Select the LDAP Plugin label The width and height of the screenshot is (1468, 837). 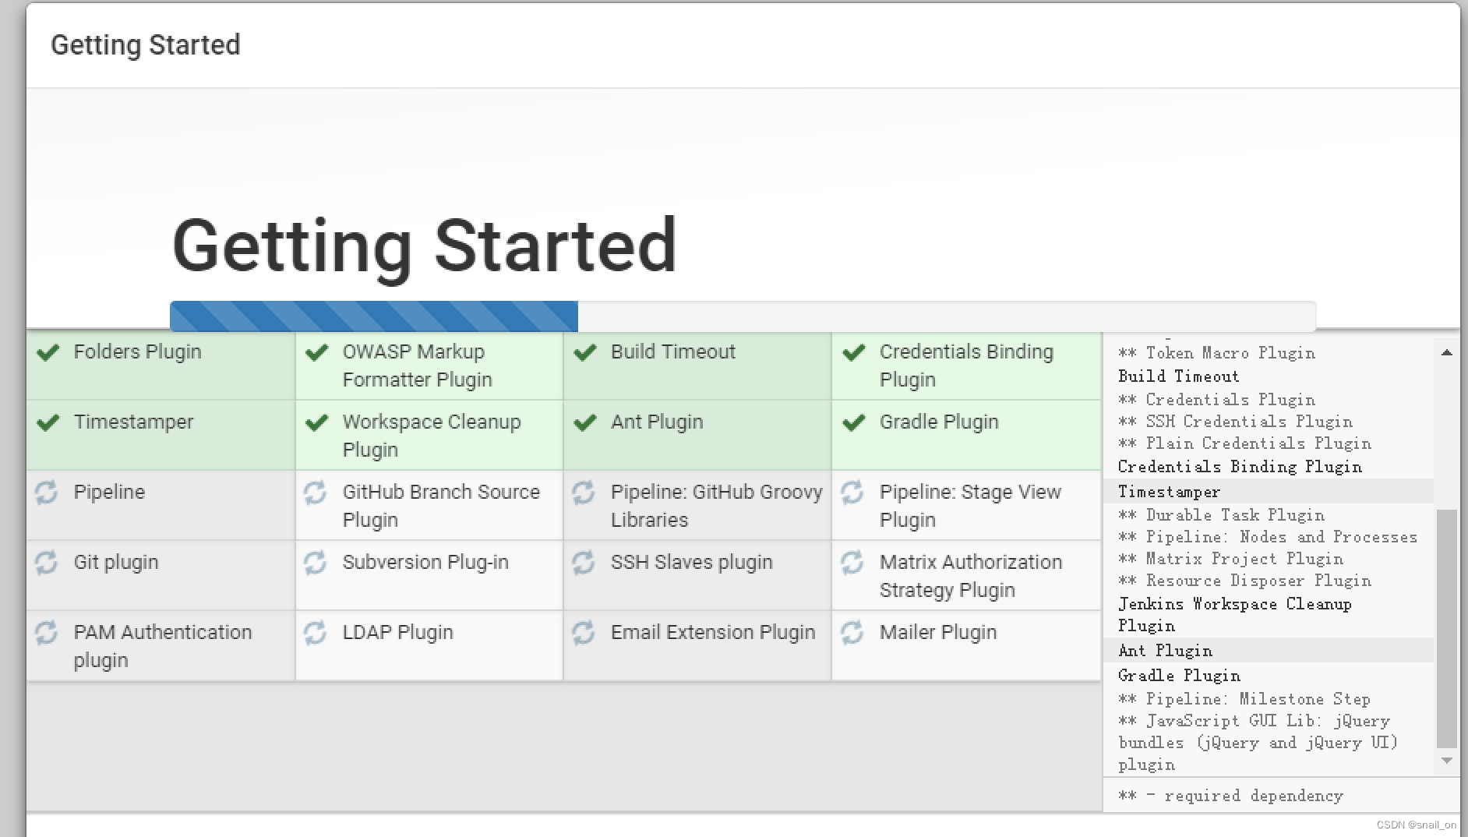(x=397, y=633)
